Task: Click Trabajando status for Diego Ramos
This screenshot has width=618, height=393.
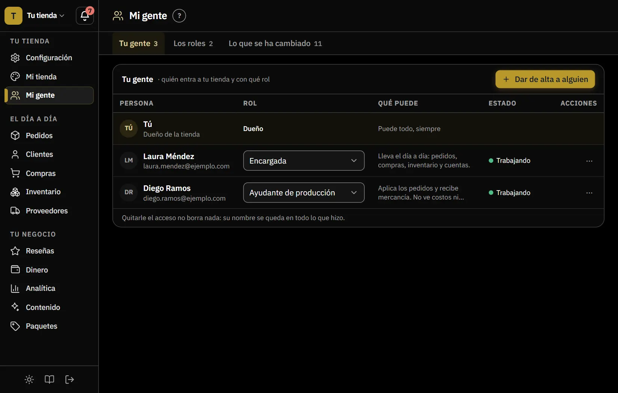Action: pyautogui.click(x=509, y=193)
